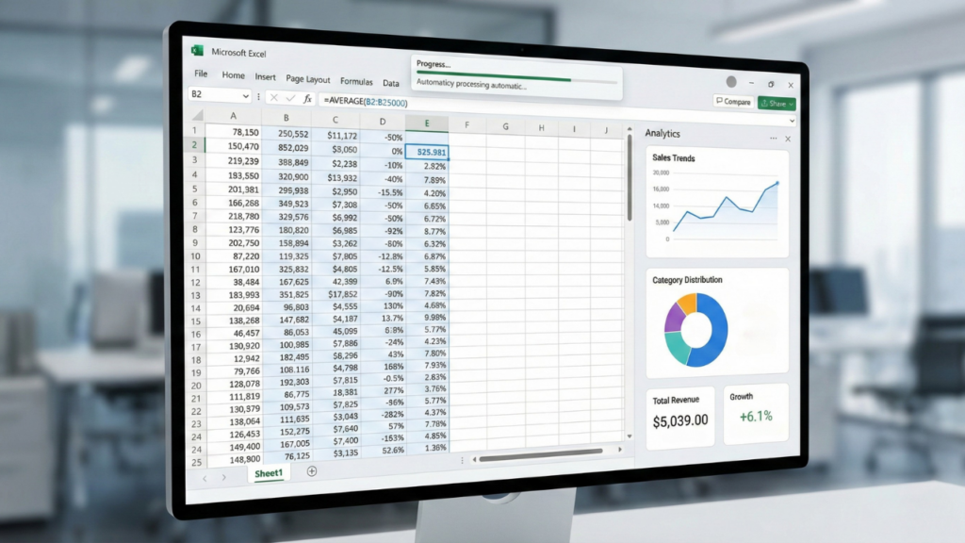Screen dimensions: 965x543
Task: Click the Excel logo in the title bar
Action: click(x=198, y=51)
